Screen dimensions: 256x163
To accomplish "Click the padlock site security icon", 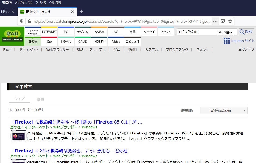I will pyautogui.click(x=29, y=21).
